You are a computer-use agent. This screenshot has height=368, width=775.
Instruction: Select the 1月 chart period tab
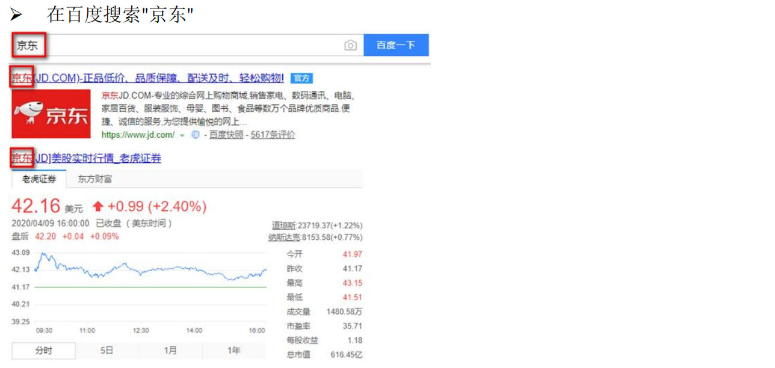point(170,351)
